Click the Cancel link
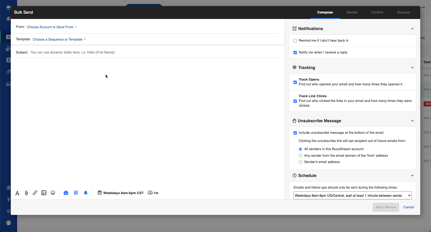Image resolution: width=431 pixels, height=232 pixels. 408,207
